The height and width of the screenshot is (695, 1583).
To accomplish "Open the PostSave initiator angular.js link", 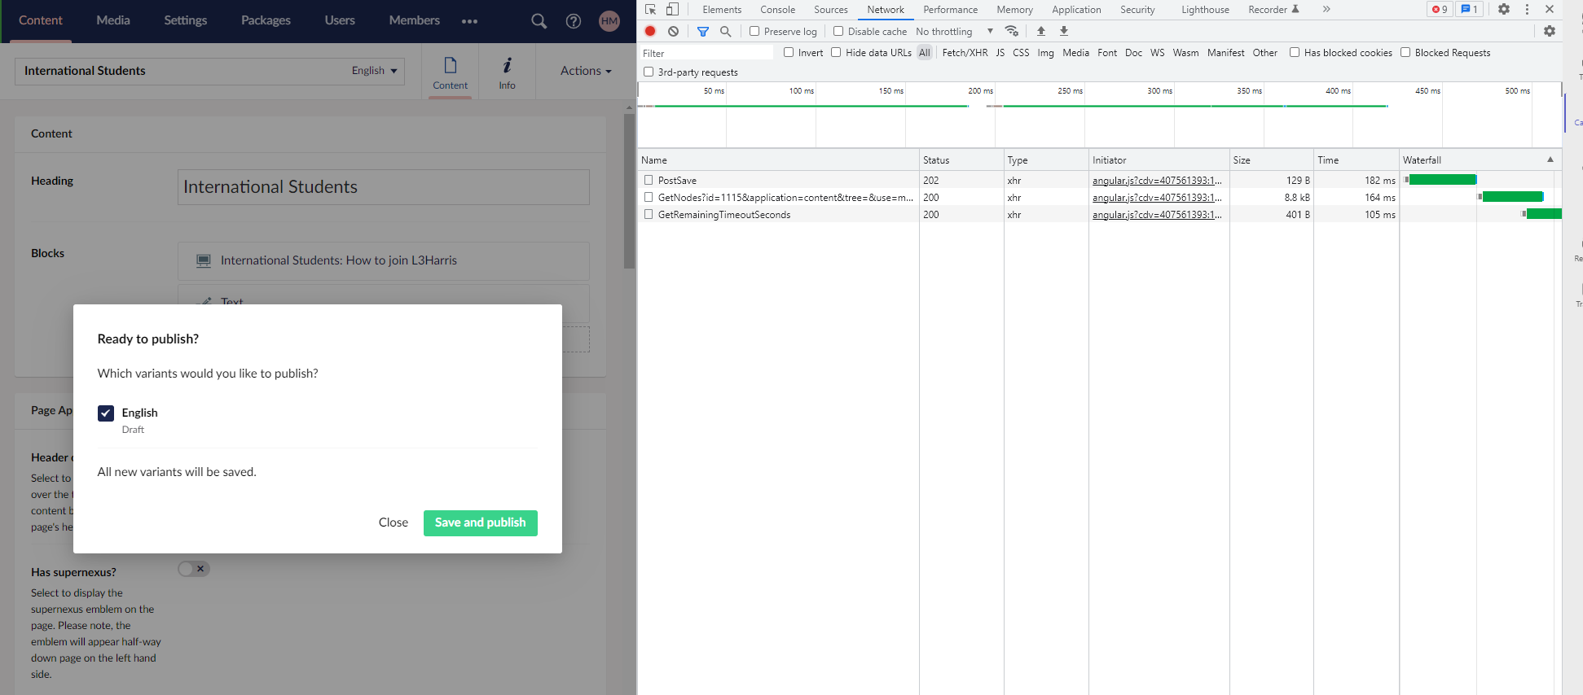I will tap(1157, 180).
